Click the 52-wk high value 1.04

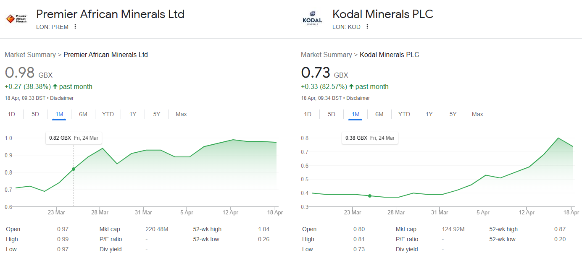[x=264, y=229]
